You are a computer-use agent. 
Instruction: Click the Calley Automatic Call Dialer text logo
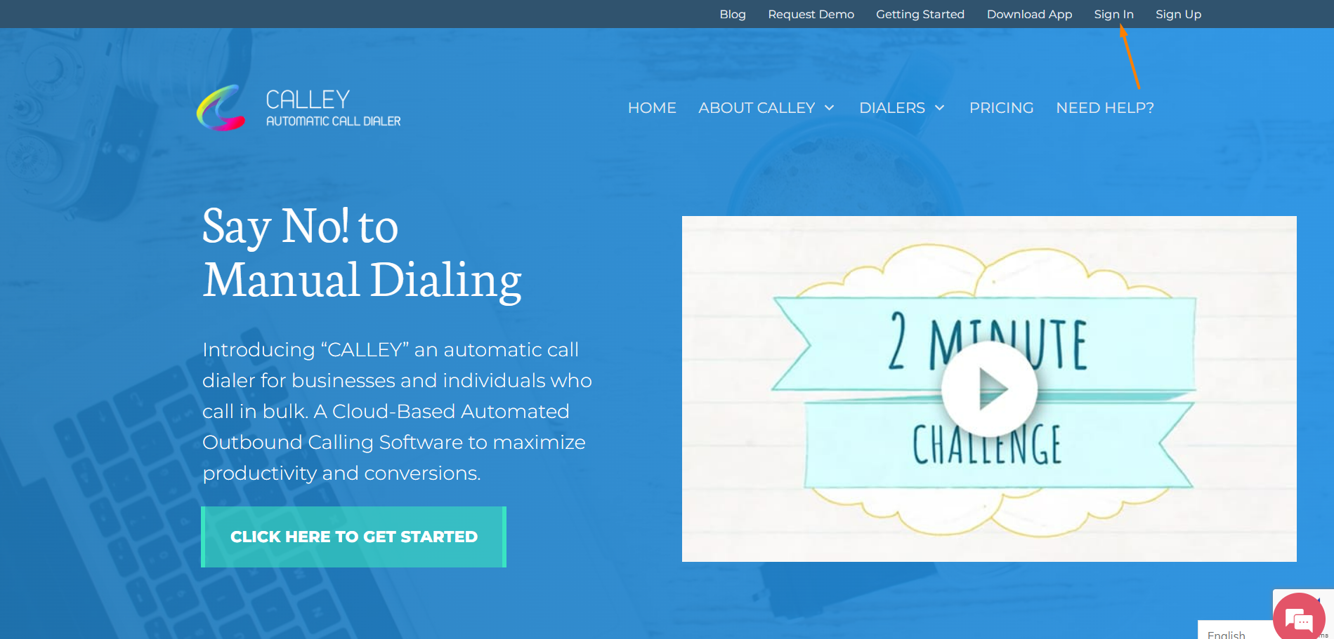(x=333, y=108)
